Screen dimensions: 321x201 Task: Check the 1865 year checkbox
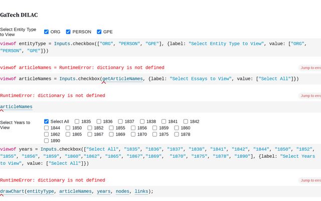pyautogui.click(x=68, y=134)
